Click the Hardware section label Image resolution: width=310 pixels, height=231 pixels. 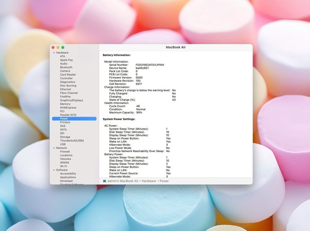coord(62,53)
